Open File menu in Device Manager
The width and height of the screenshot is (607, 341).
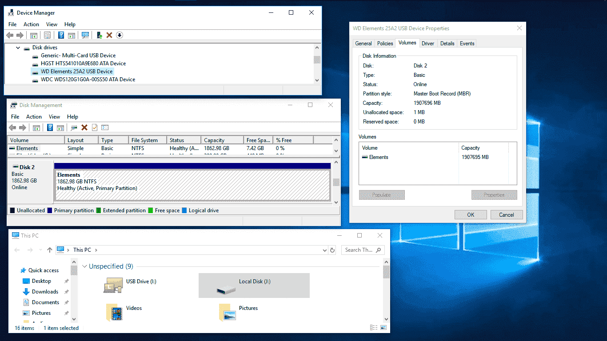12,24
